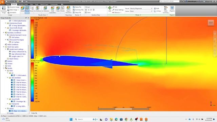Switch to the Setup ribbon tab
The width and height of the screenshot is (217, 122).
pos(8,4)
